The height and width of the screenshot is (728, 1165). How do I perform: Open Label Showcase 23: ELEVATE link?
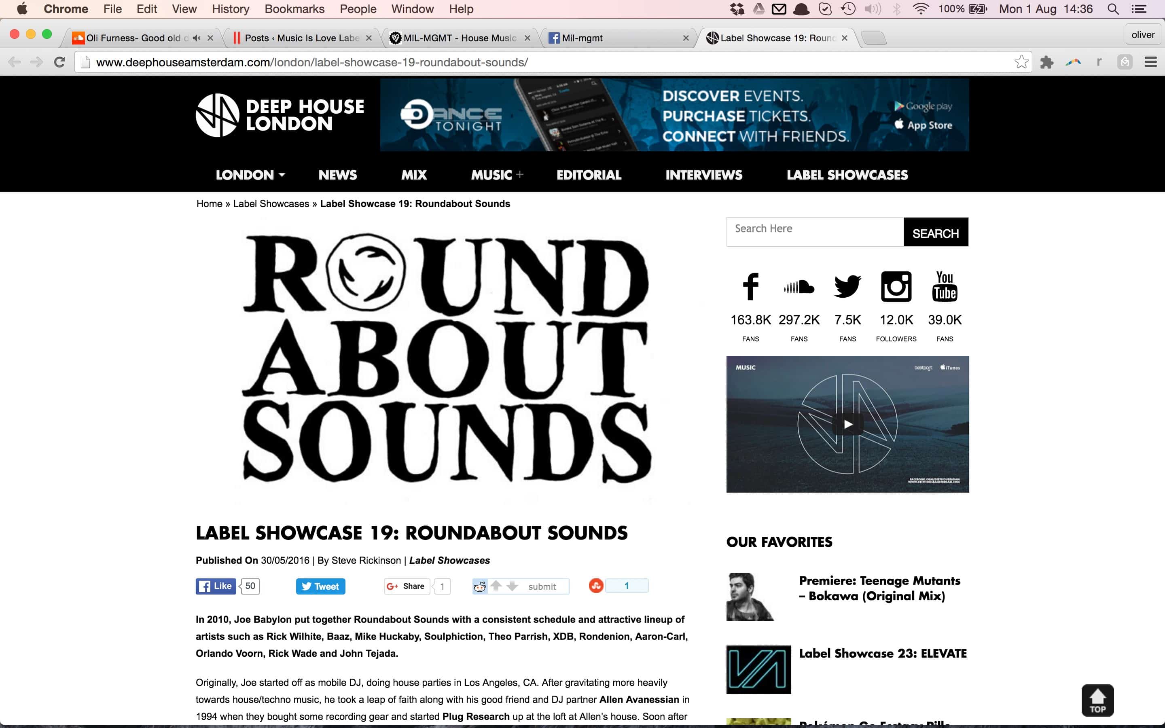pos(883,653)
